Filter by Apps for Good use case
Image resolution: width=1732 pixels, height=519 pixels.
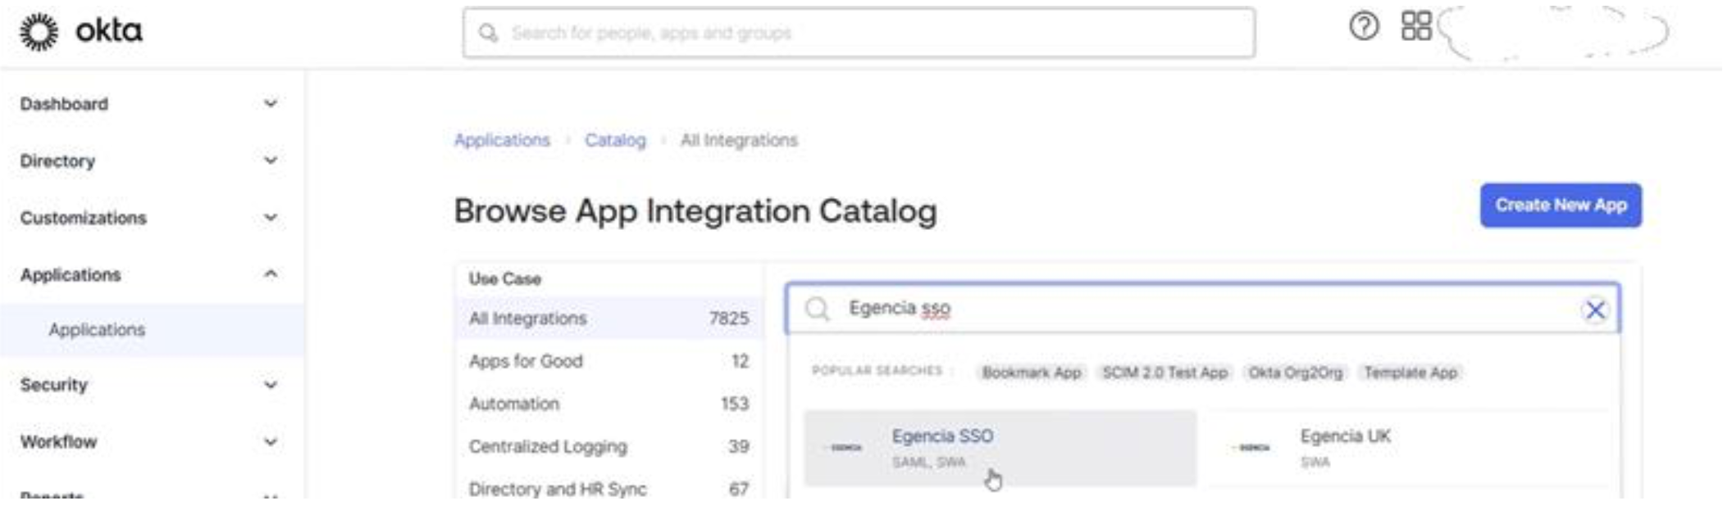tap(608, 361)
